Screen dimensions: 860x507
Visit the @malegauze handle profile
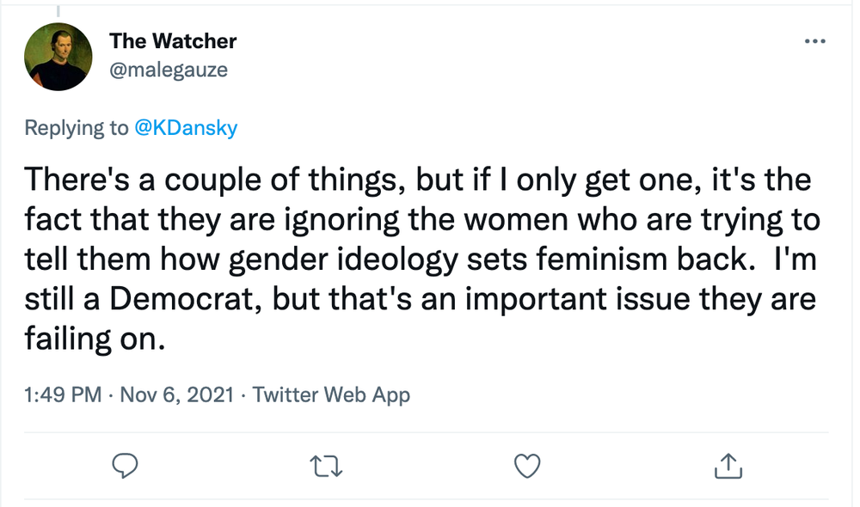click(169, 70)
